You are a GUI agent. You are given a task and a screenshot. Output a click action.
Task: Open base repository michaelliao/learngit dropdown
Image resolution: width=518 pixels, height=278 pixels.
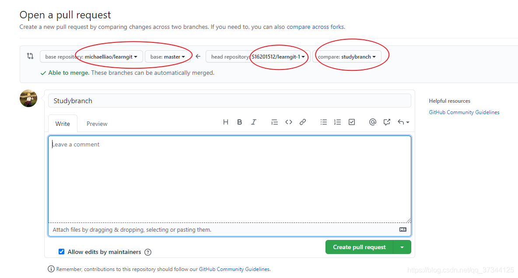[91, 56]
